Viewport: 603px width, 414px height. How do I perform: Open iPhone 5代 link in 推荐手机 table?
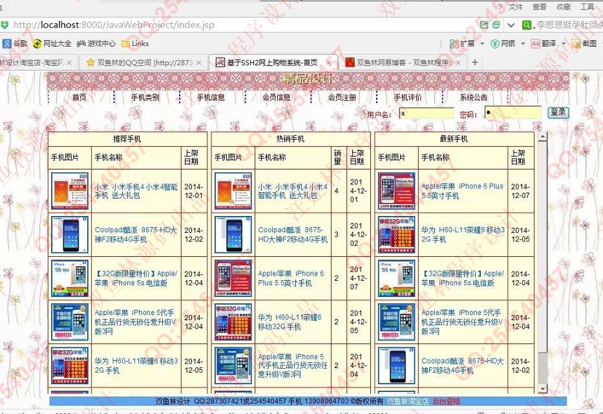135,321
